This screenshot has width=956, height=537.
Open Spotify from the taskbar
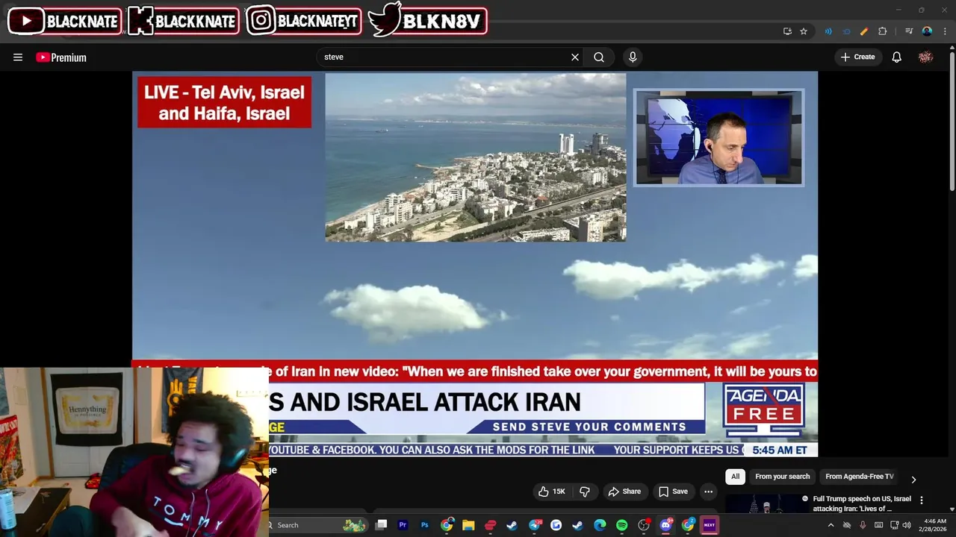point(621,525)
